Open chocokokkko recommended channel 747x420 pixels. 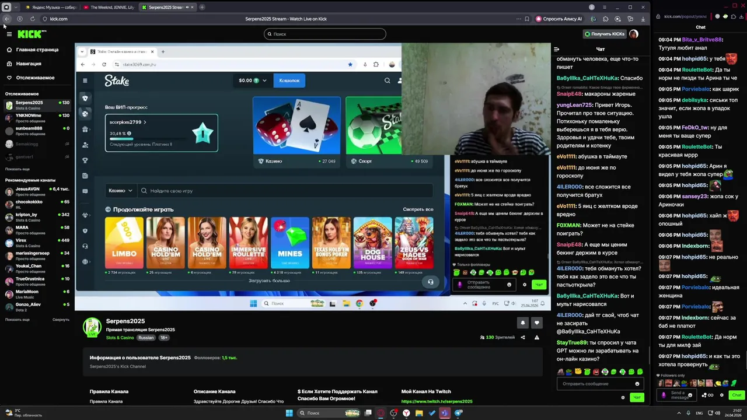point(37,204)
